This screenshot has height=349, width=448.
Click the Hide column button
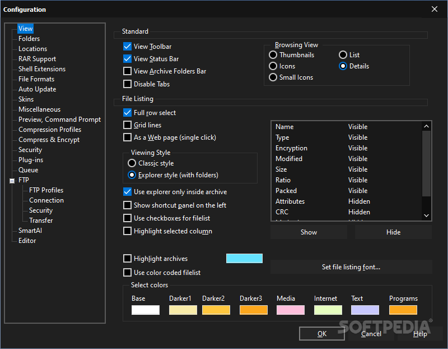coord(393,232)
